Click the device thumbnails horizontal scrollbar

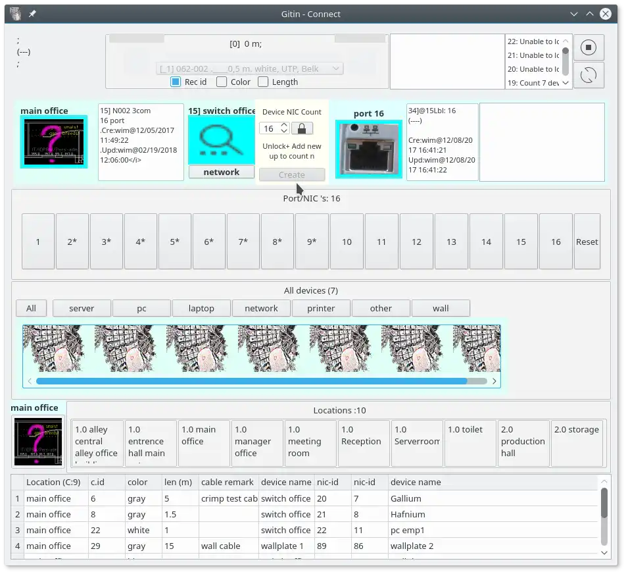coord(251,381)
